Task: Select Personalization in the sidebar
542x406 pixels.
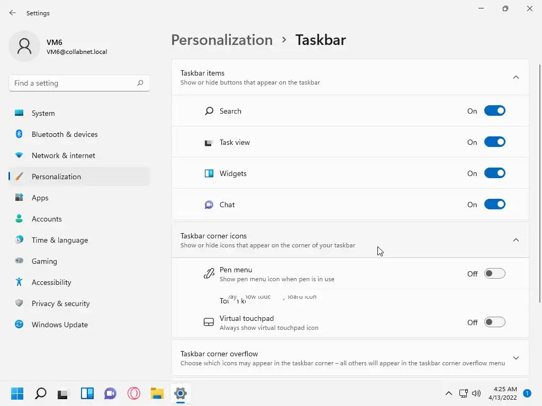Action: pos(79,177)
